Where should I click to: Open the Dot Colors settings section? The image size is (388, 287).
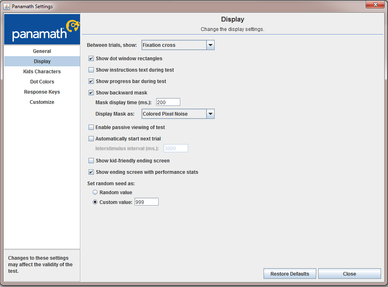coord(42,81)
